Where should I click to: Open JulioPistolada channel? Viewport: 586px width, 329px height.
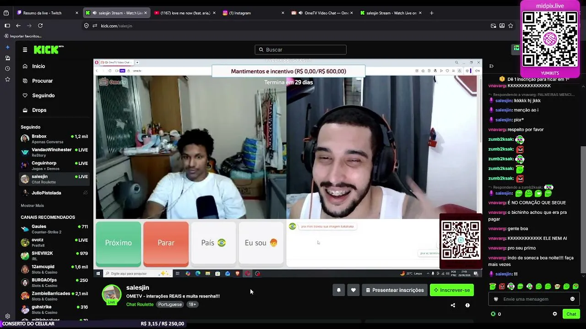point(54,193)
